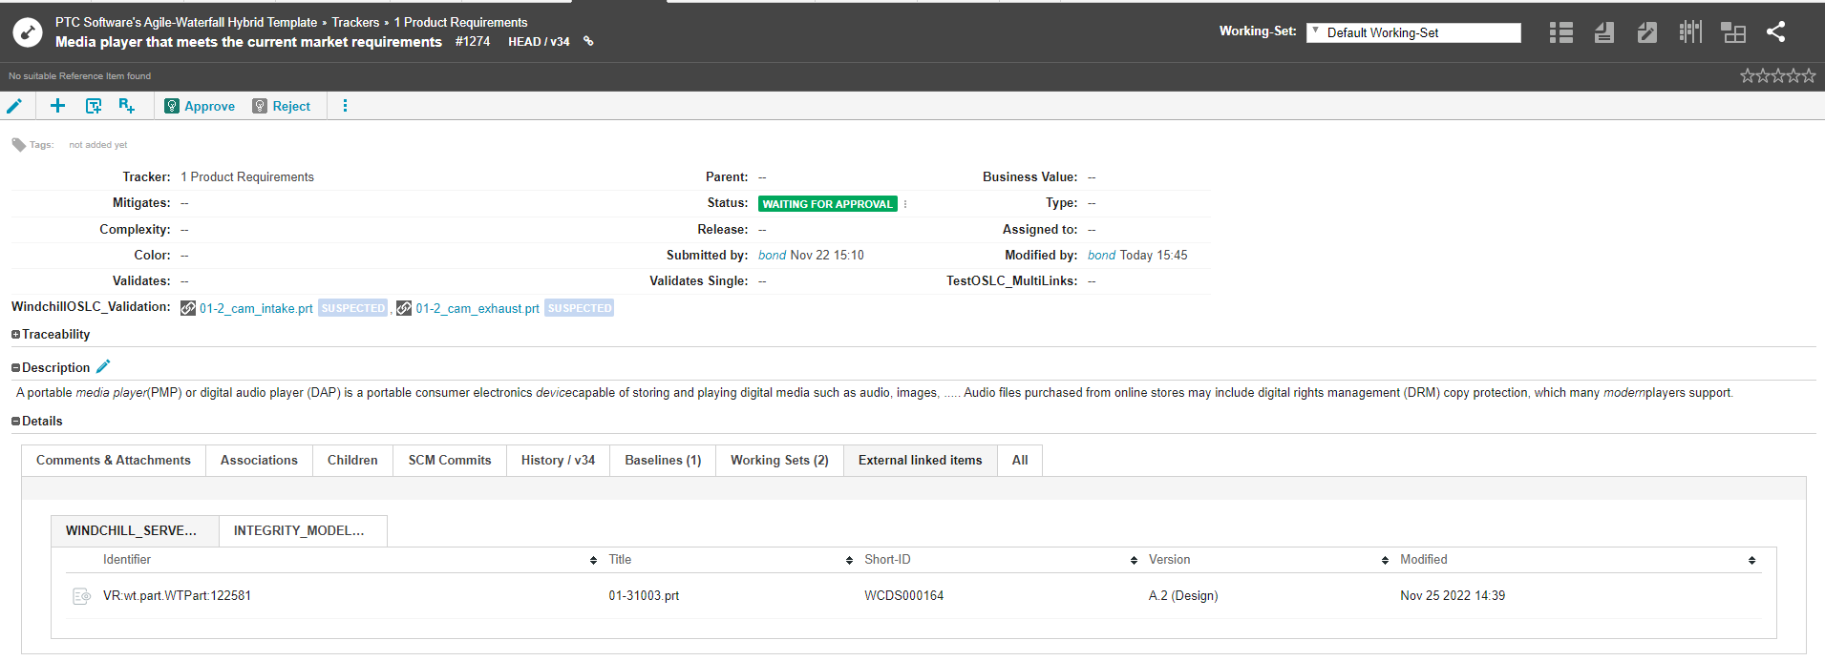Switch to the All tab
The image size is (1825, 661).
point(1020,461)
